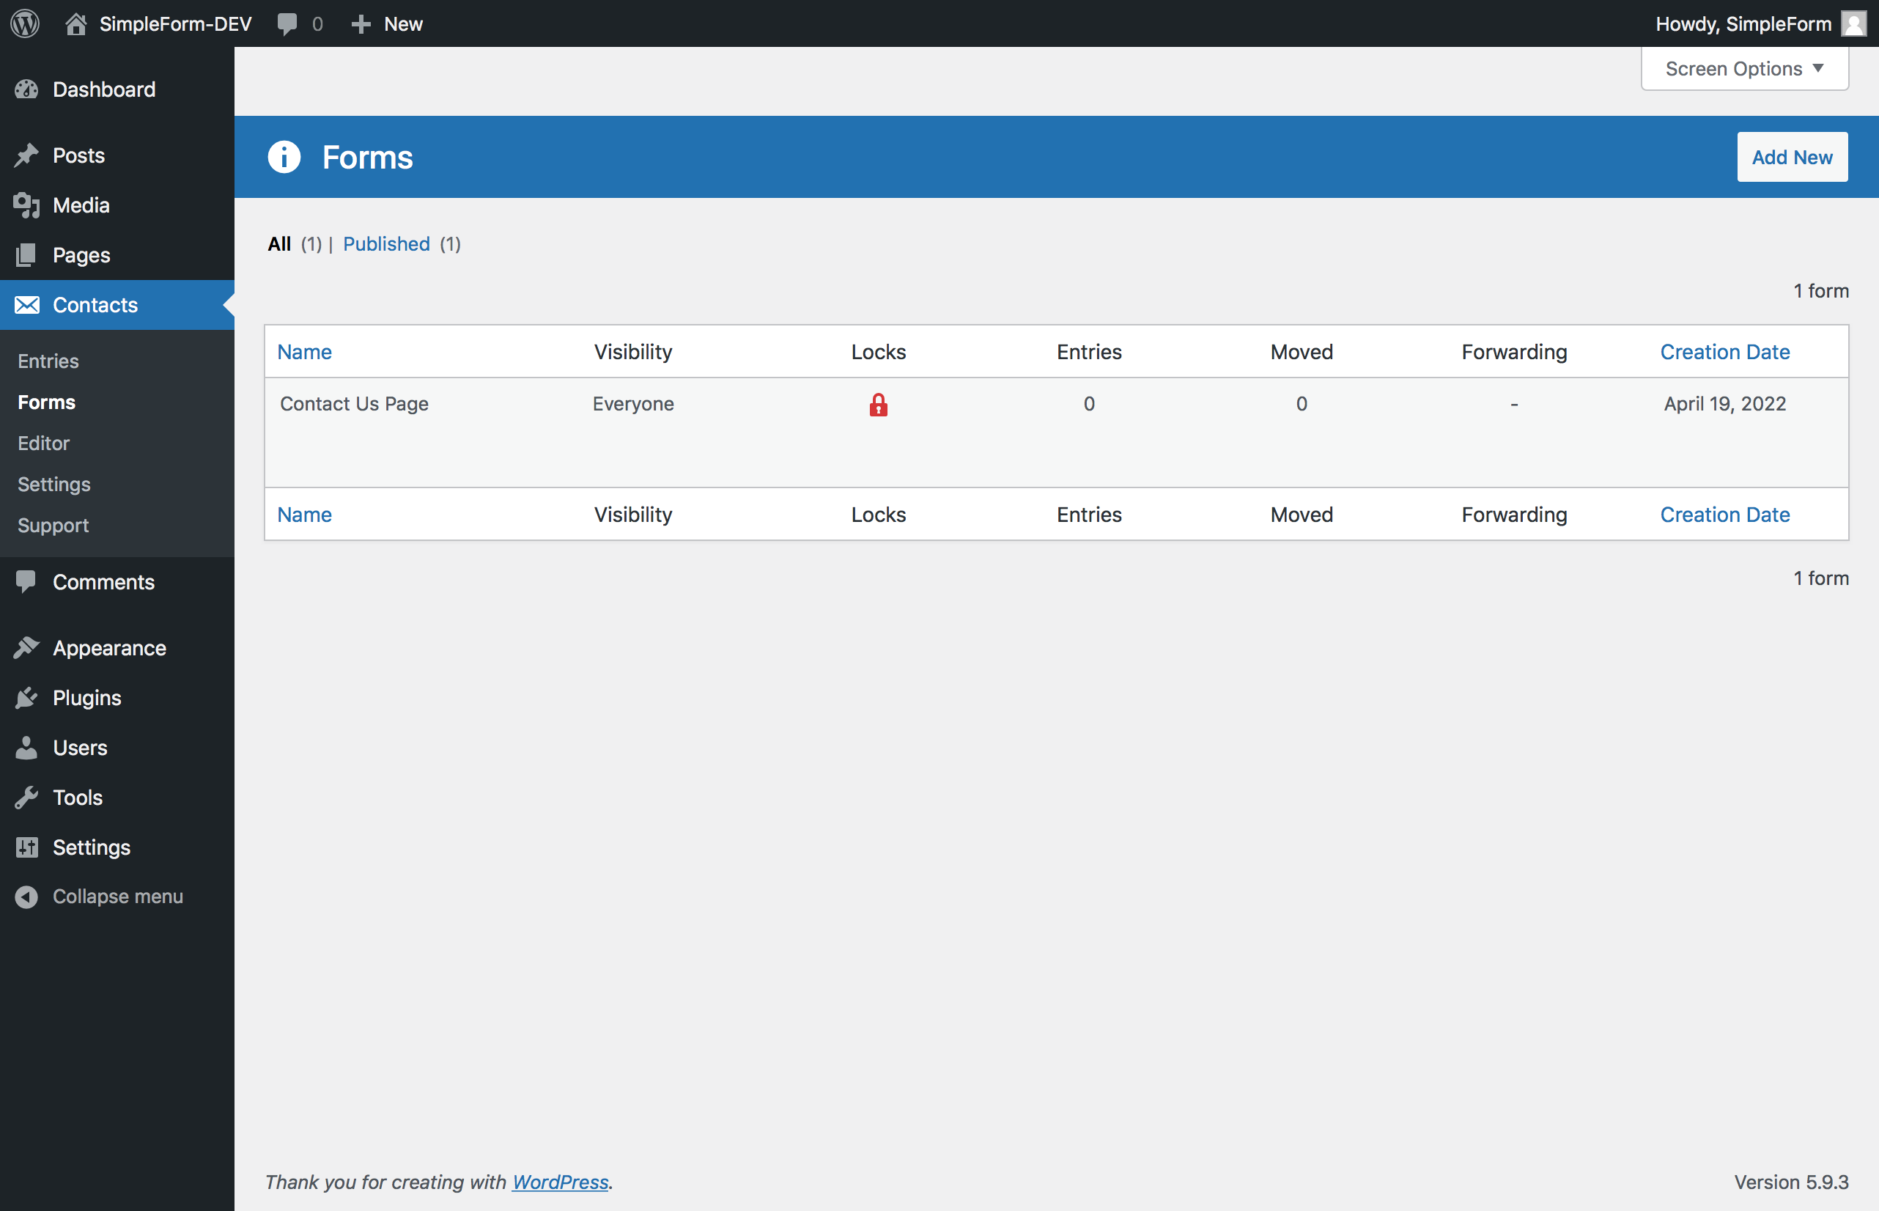Click the plus New icon in admin bar
Screen dimensions: 1879x1211
click(x=361, y=24)
